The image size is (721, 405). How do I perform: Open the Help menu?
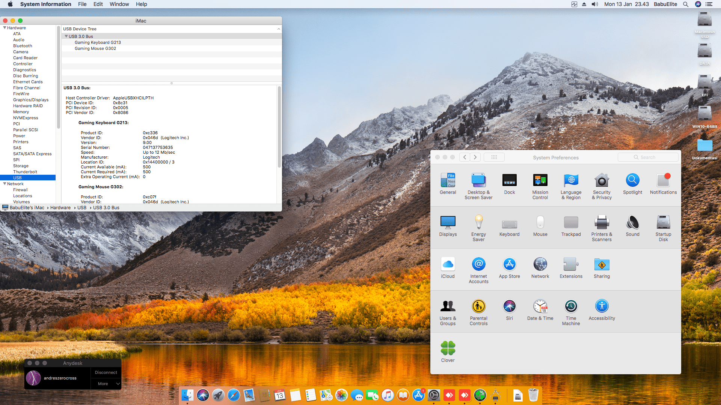tap(142, 4)
